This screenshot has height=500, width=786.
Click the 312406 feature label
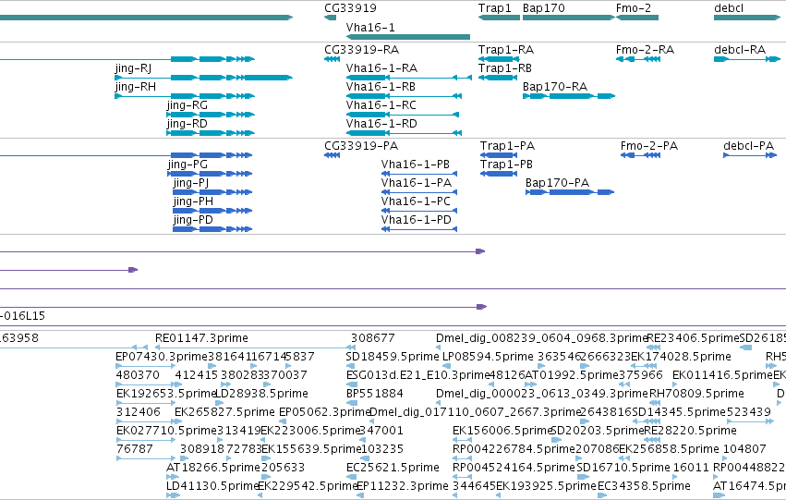point(138,412)
